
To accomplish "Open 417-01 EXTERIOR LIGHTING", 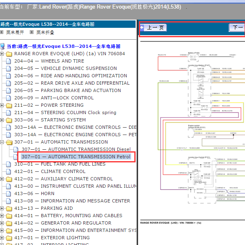I will pos(52,238).
